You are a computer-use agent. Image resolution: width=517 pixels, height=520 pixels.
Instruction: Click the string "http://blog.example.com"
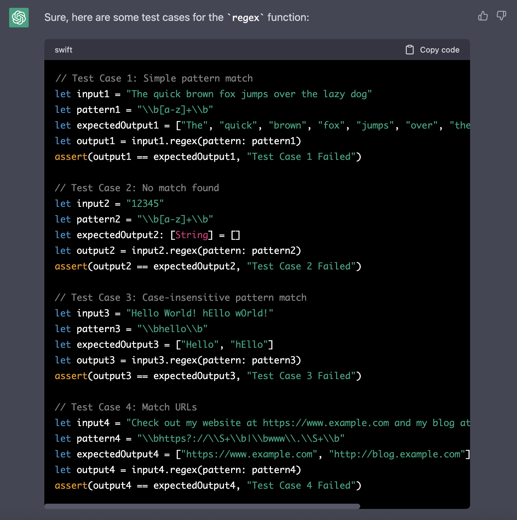pos(397,454)
